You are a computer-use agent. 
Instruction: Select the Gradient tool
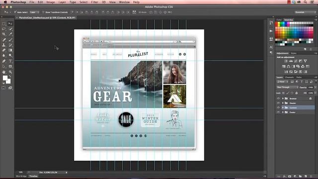(x=10, y=50)
